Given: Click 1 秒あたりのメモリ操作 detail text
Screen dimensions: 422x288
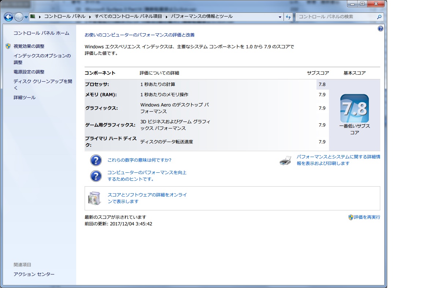Looking at the screenshot, I should pyautogui.click(x=164, y=94).
